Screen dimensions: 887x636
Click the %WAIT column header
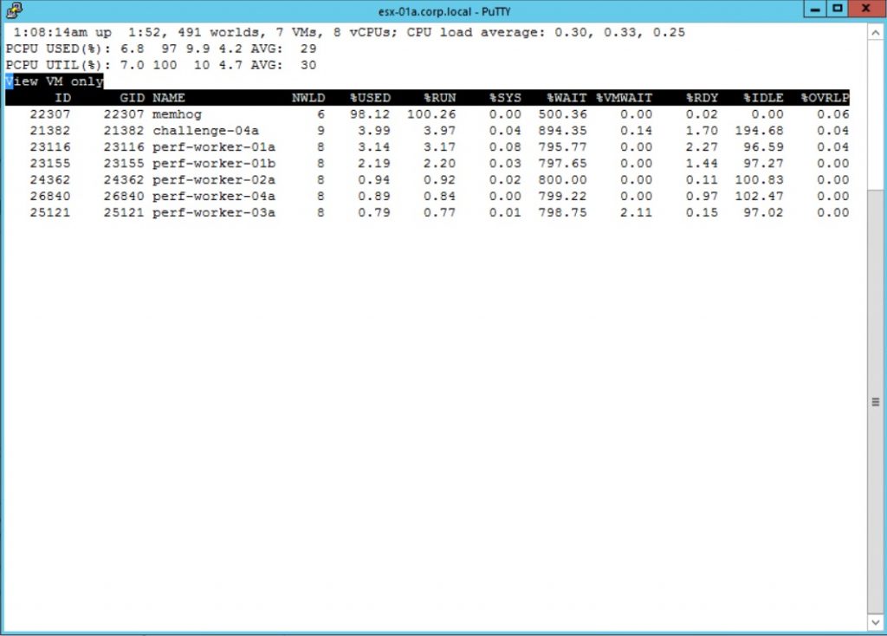567,98
